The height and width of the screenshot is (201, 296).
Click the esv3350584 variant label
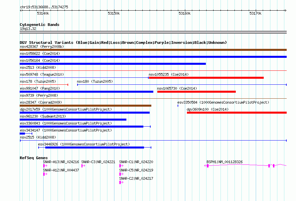click(x=223, y=102)
